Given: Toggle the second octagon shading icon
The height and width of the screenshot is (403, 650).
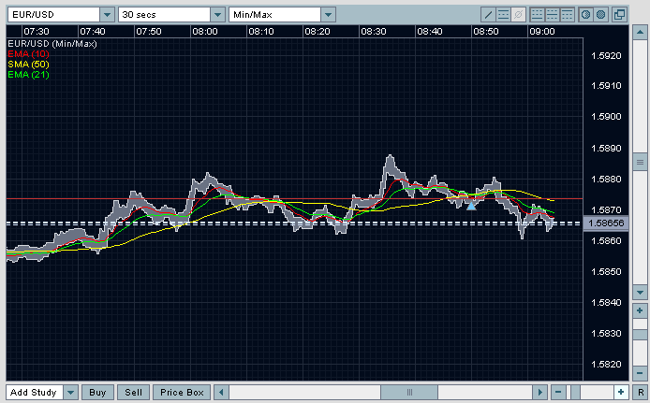Looking at the screenshot, I should point(601,15).
